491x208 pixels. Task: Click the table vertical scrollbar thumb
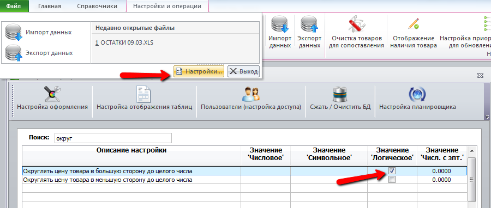(x=472, y=180)
